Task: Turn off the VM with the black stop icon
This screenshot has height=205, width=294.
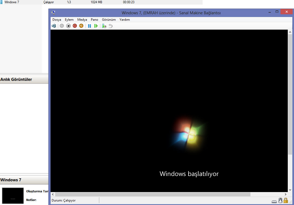Action: (x=68, y=26)
